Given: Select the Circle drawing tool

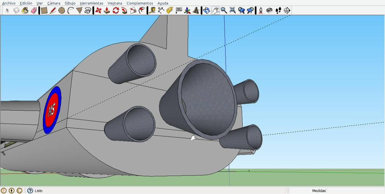Looking at the screenshot, I should pyautogui.click(x=62, y=10).
